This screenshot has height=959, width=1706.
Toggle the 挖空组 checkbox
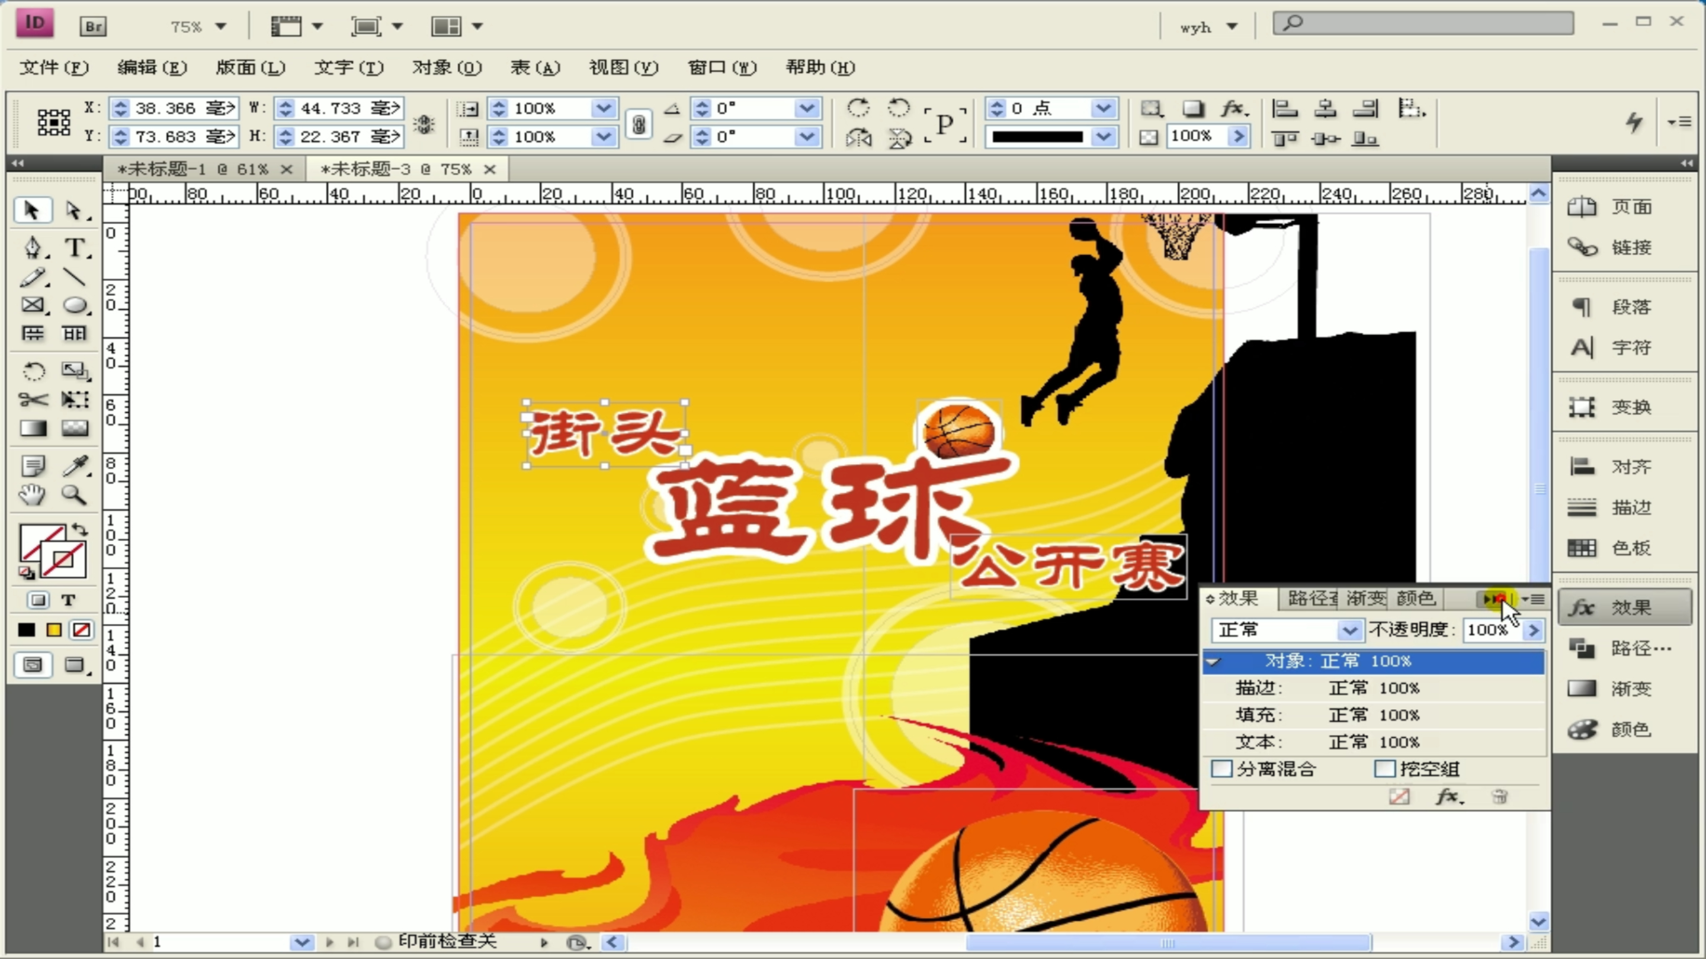pyautogui.click(x=1384, y=769)
